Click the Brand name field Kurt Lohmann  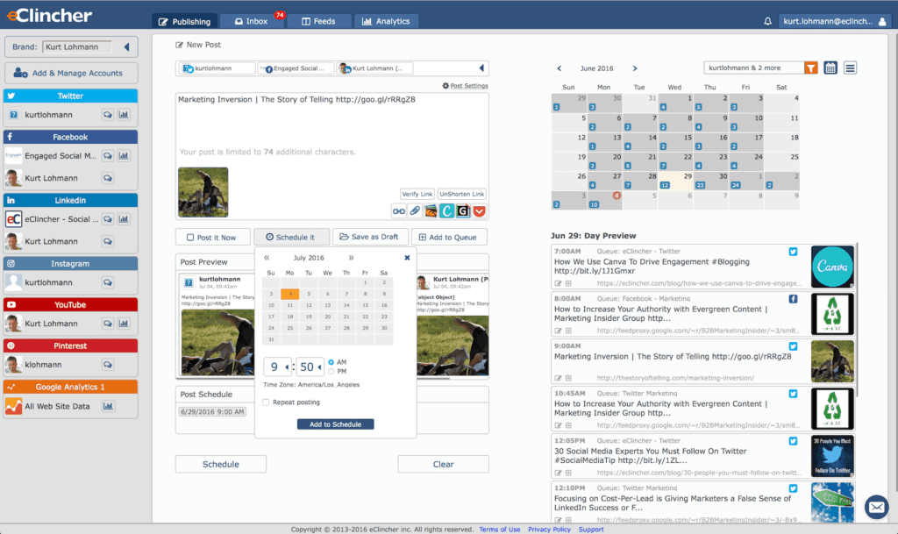pyautogui.click(x=77, y=47)
